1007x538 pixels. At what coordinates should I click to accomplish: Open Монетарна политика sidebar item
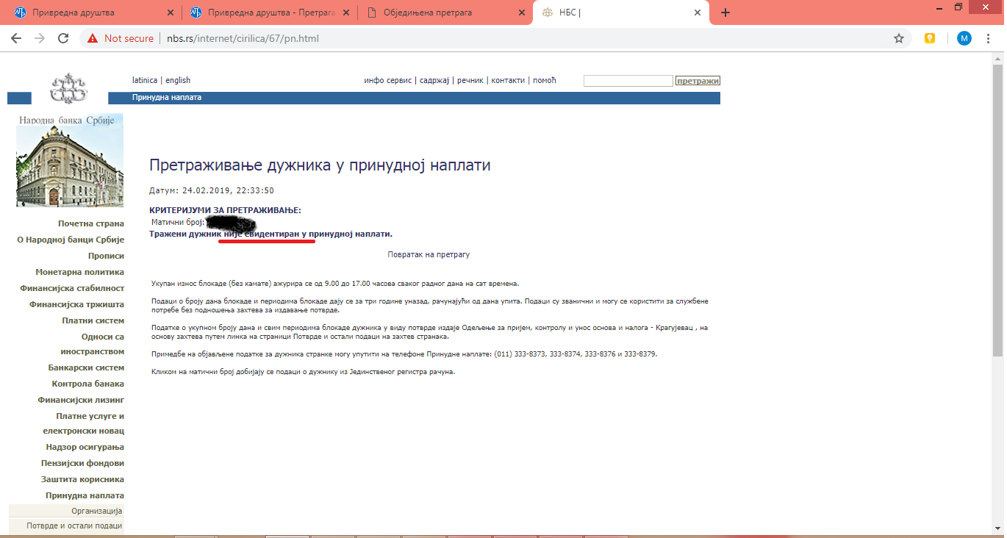click(80, 272)
